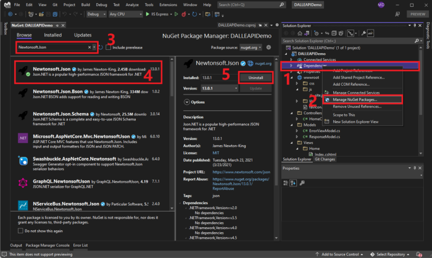Select the Newtonsoft.Json.Bson package row
Screen dimensions: 432x258
(89, 94)
